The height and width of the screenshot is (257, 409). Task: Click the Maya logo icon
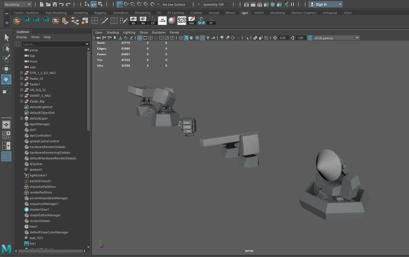pos(6,249)
